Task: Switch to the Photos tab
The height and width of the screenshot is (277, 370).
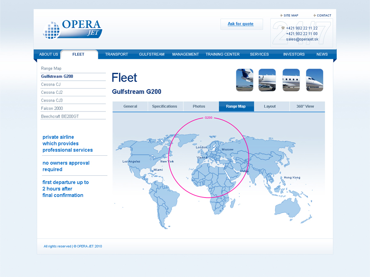Action: click(x=201, y=106)
